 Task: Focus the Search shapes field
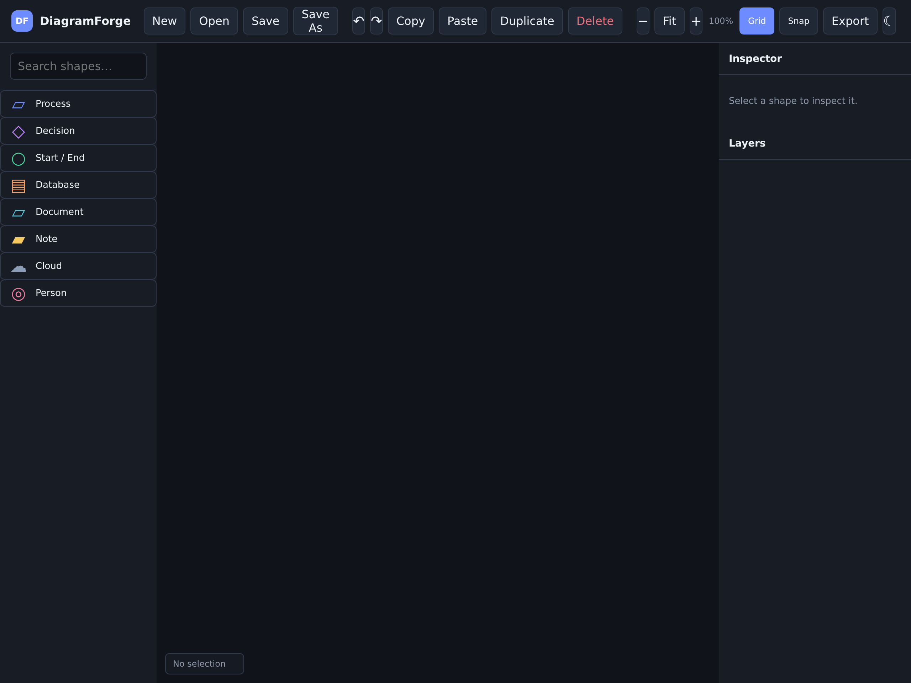tap(78, 66)
